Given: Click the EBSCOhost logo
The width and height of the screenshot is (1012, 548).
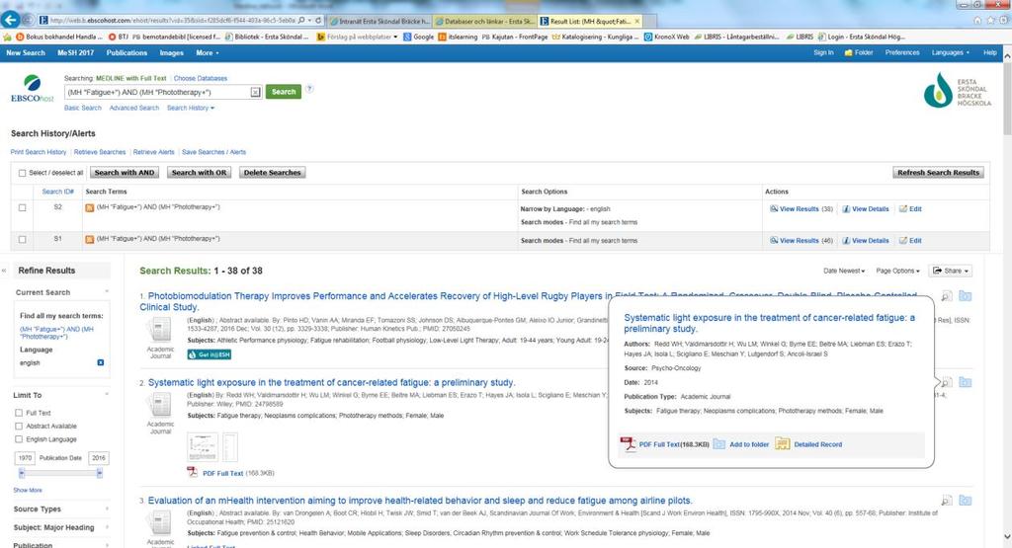Looking at the screenshot, I should pos(32,89).
